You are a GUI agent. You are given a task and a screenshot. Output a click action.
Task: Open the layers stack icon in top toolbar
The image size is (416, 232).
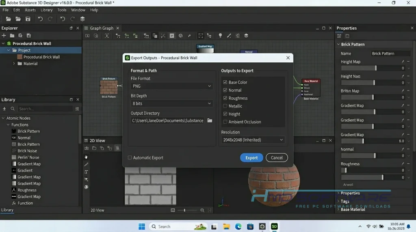(82, 19)
